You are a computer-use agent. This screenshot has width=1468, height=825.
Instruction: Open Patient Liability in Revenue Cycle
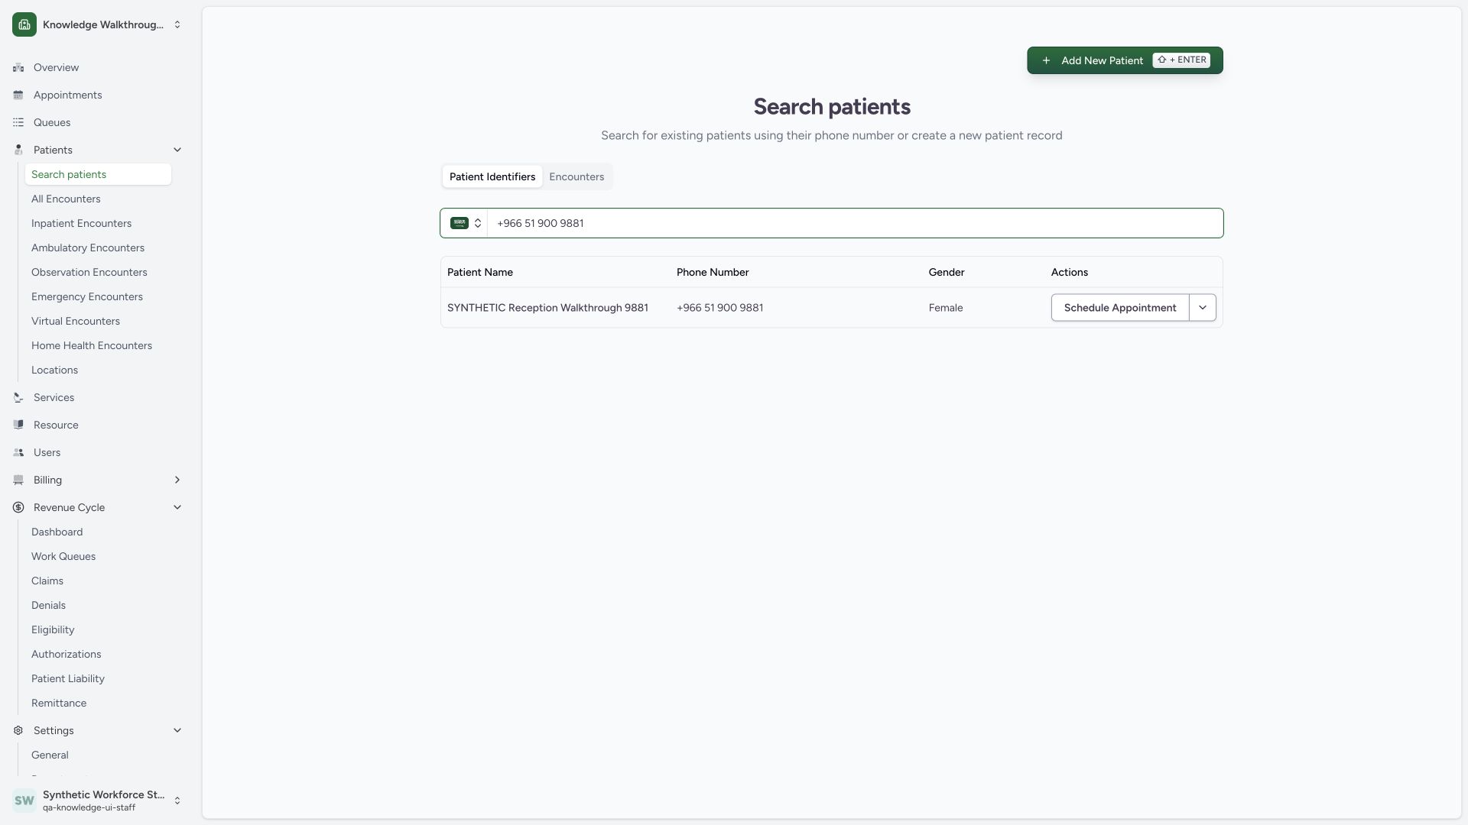tap(98, 678)
